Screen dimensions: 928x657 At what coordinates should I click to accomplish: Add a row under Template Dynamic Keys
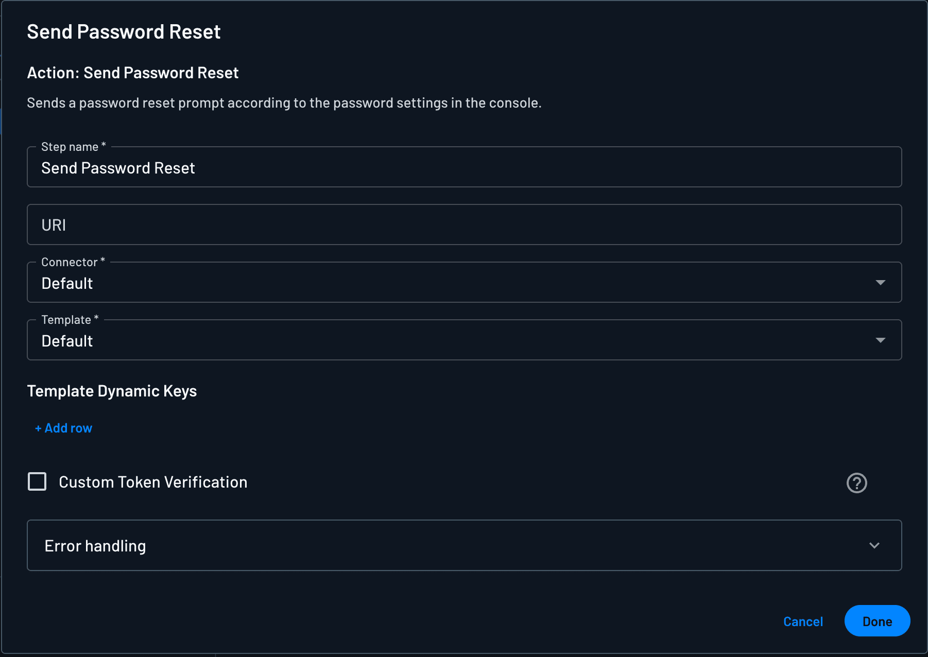click(63, 428)
